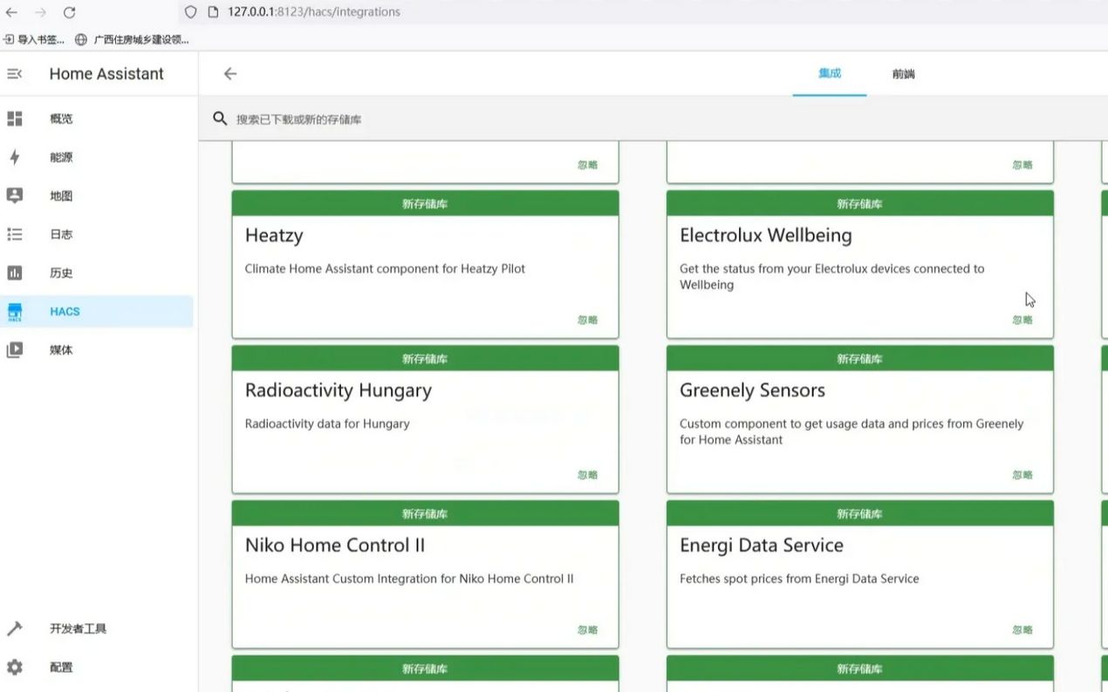This screenshot has width=1108, height=692.
Task: Click 忽略 on the Heatzy card
Action: pos(588,320)
